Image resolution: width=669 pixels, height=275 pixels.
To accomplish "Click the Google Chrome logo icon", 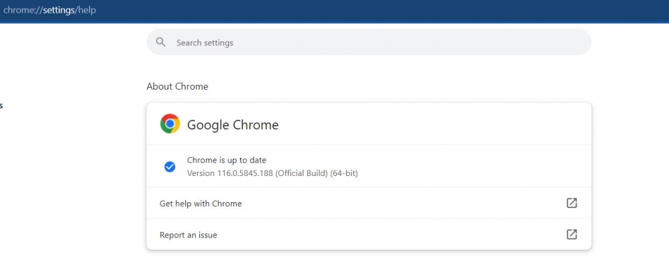I will (x=170, y=124).
